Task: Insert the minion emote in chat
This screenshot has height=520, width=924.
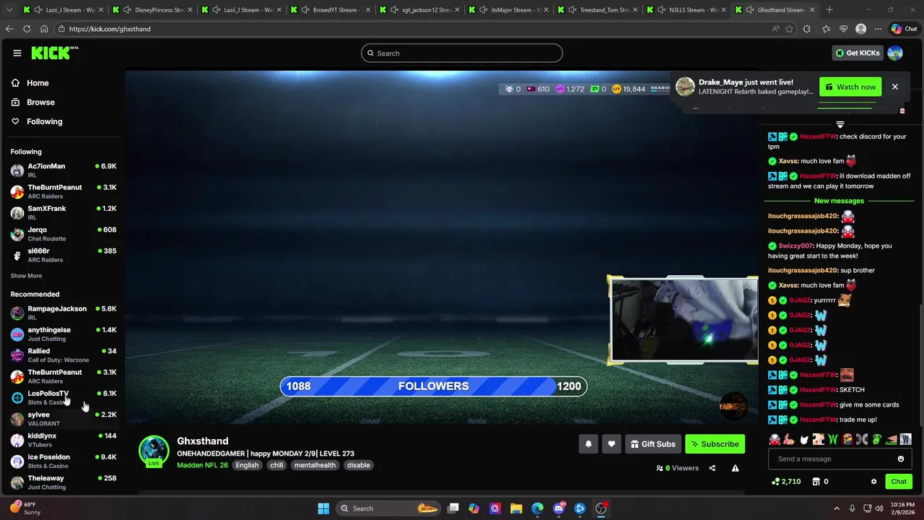Action: pos(847,439)
